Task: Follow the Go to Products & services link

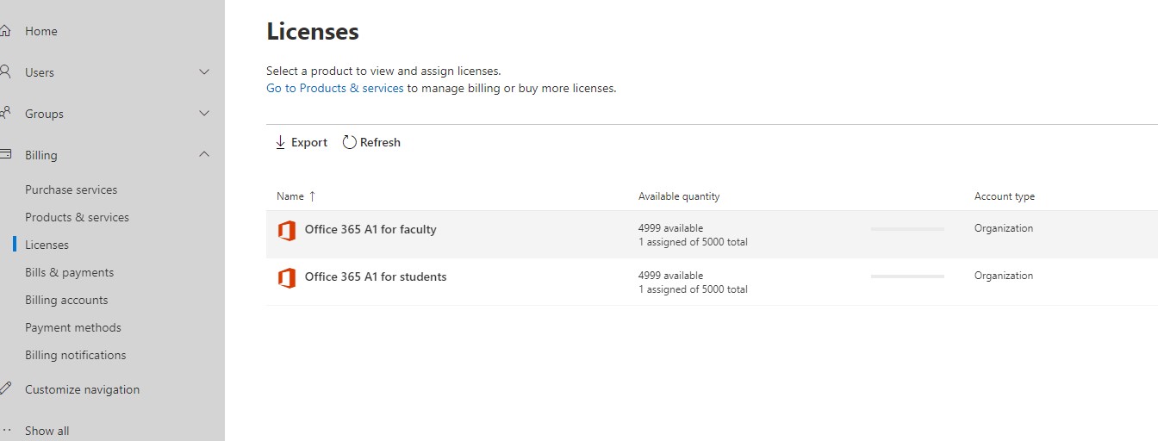Action: point(334,88)
